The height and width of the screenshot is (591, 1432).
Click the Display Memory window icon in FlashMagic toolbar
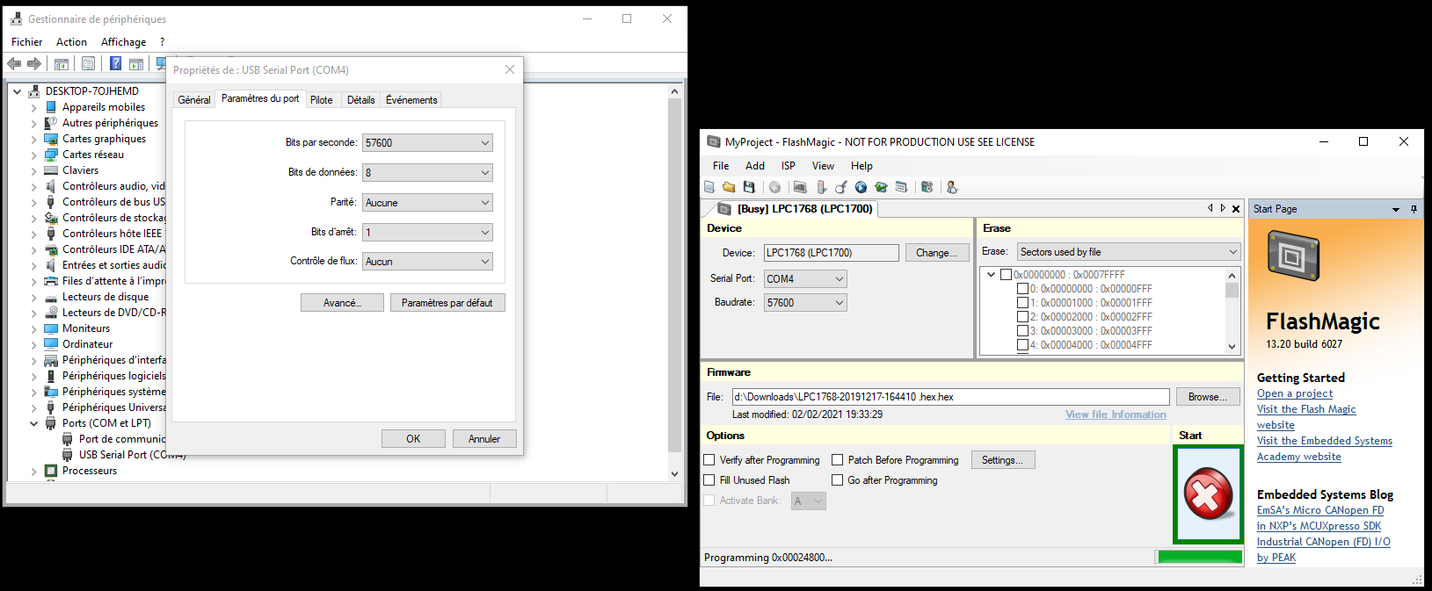(901, 187)
